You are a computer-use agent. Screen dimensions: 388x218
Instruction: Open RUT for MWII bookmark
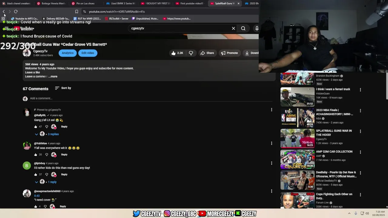coord(87,18)
